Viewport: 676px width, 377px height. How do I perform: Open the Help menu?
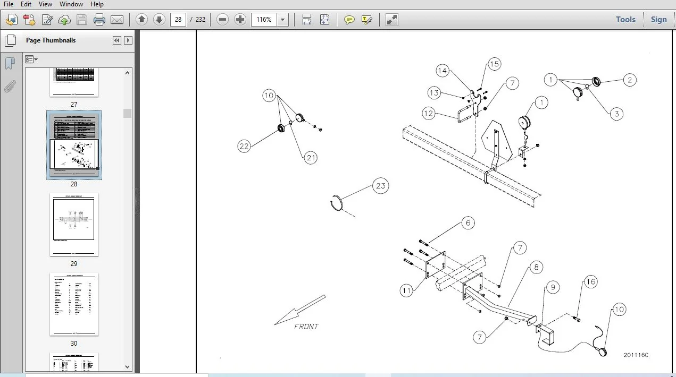pos(97,4)
